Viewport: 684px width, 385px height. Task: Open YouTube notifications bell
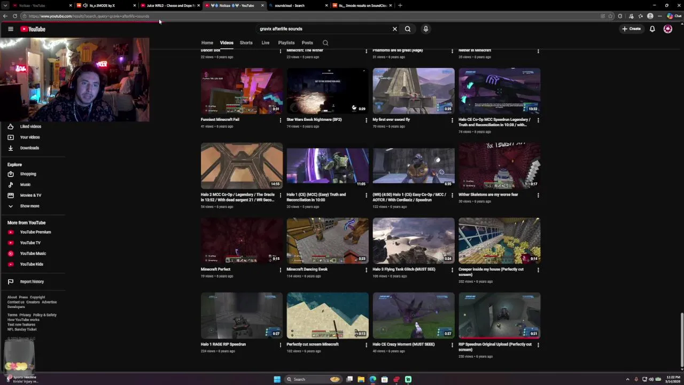[x=652, y=29]
